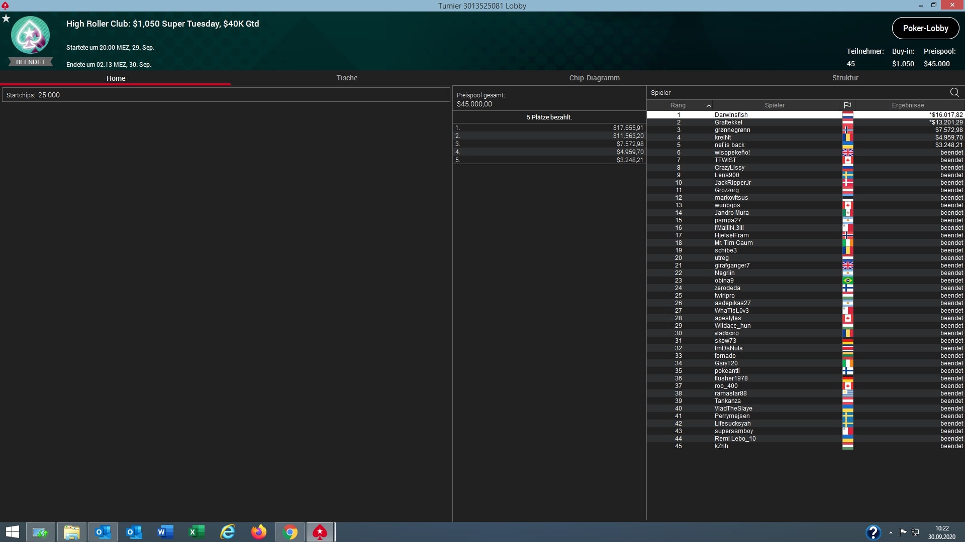This screenshot has width=965, height=542.
Task: Show hidden system tray icons
Action: (891, 532)
